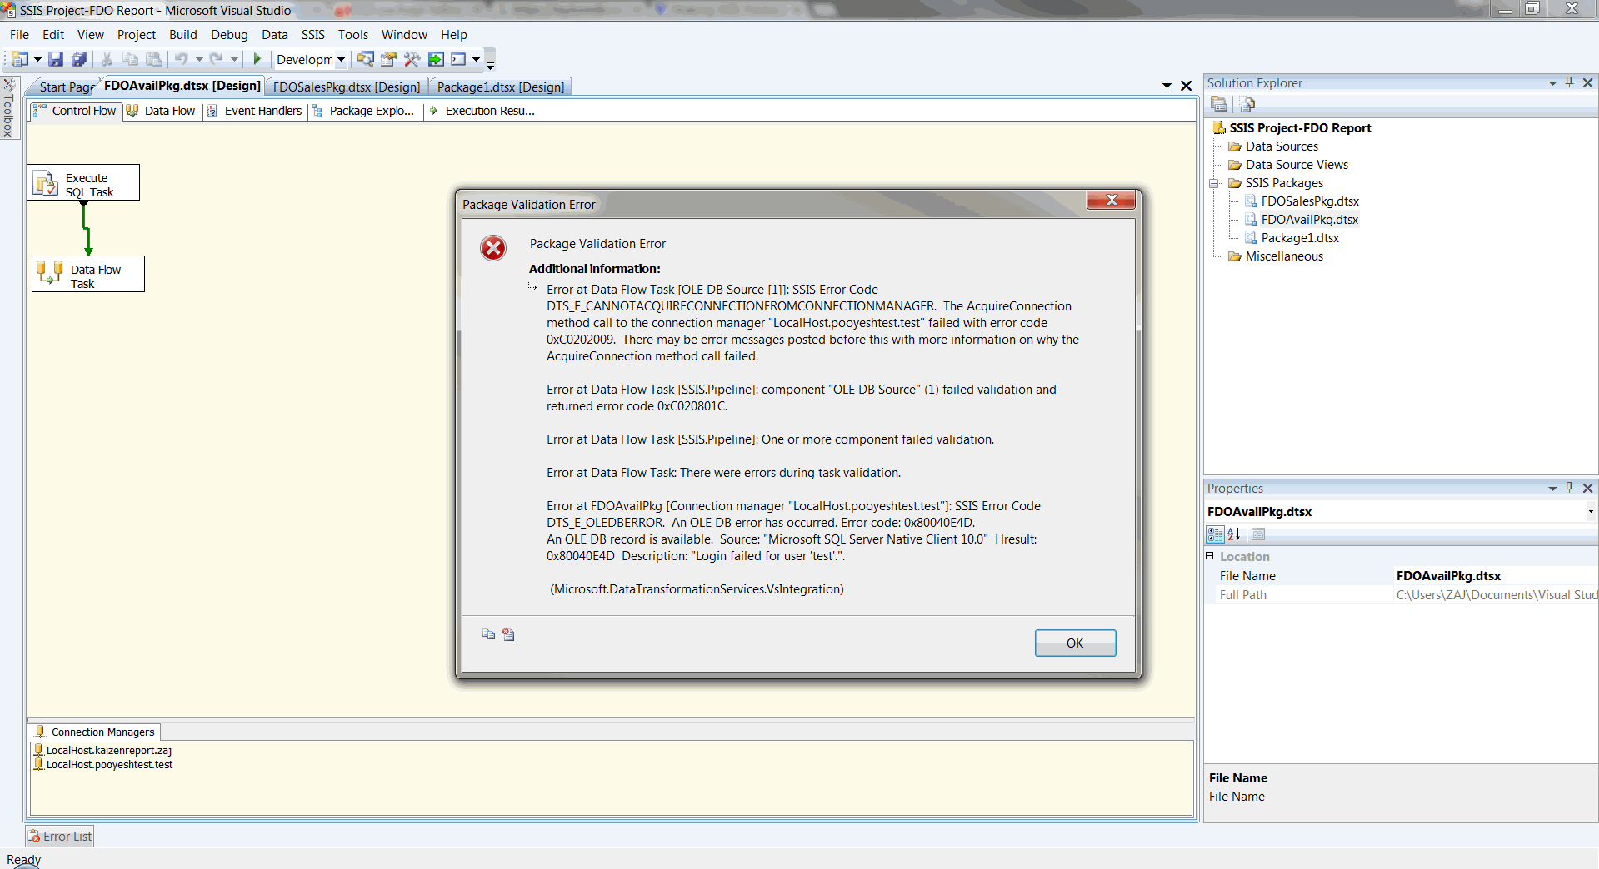Select the LocalHost.pooyeshtest.test connection manager

(x=109, y=764)
